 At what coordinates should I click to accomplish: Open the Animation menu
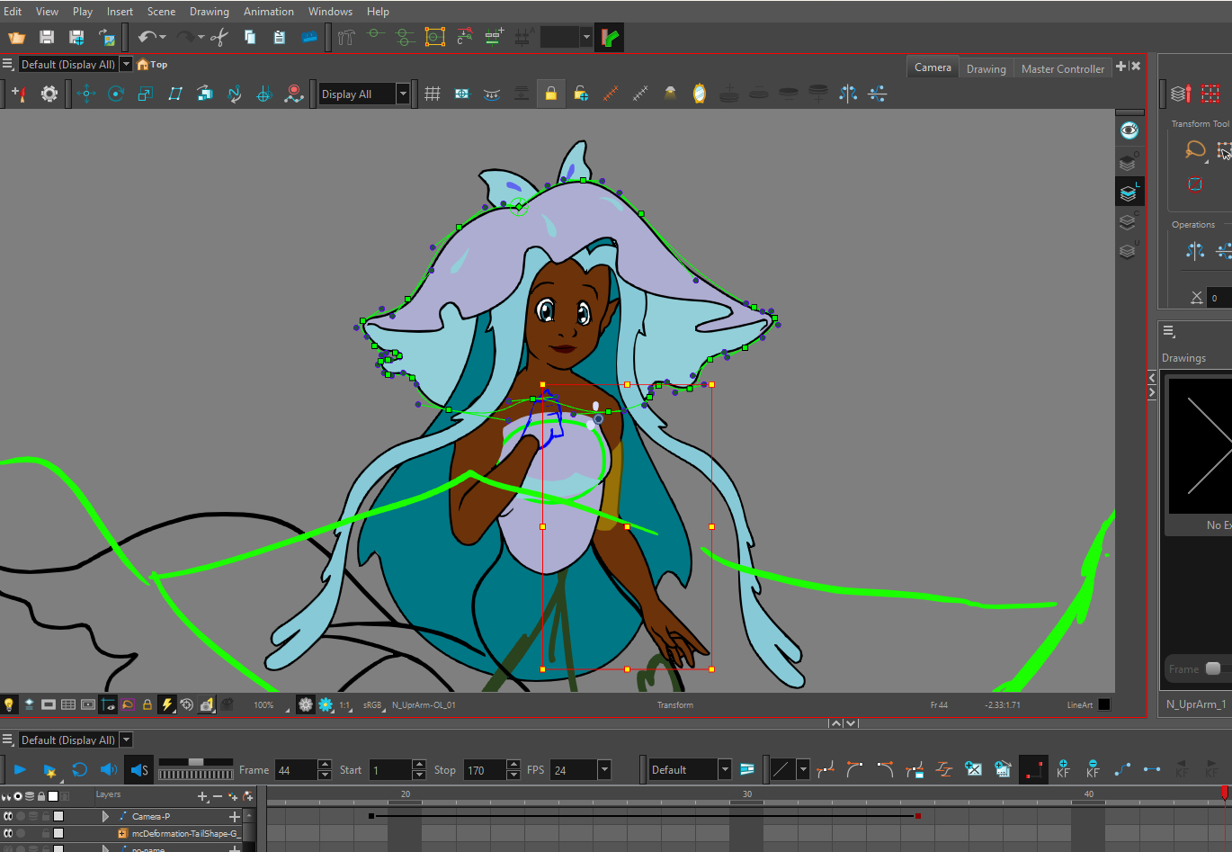tap(268, 12)
